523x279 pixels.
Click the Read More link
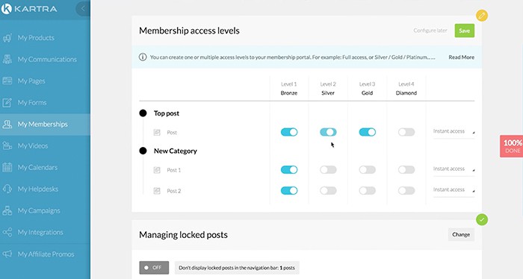click(461, 57)
